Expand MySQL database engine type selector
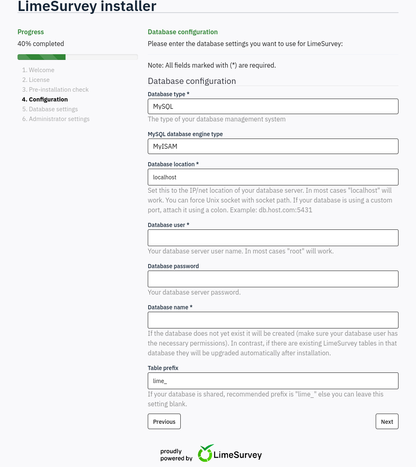 [273, 146]
